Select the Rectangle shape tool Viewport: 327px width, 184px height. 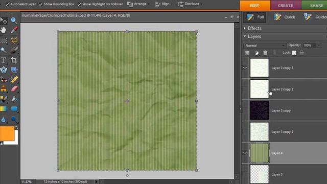[14, 109]
